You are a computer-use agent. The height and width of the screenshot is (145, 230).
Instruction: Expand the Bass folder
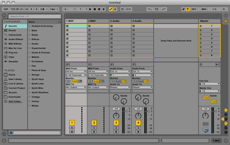tap(29, 31)
